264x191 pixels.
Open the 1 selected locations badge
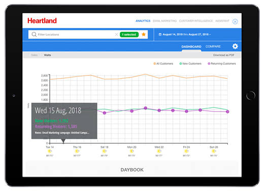click(129, 34)
